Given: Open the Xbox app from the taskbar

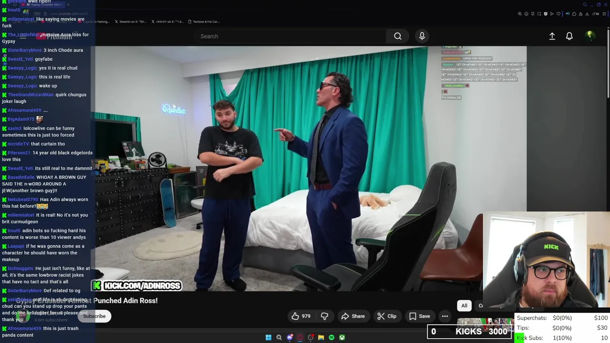Looking at the screenshot, I should pyautogui.click(x=342, y=337).
